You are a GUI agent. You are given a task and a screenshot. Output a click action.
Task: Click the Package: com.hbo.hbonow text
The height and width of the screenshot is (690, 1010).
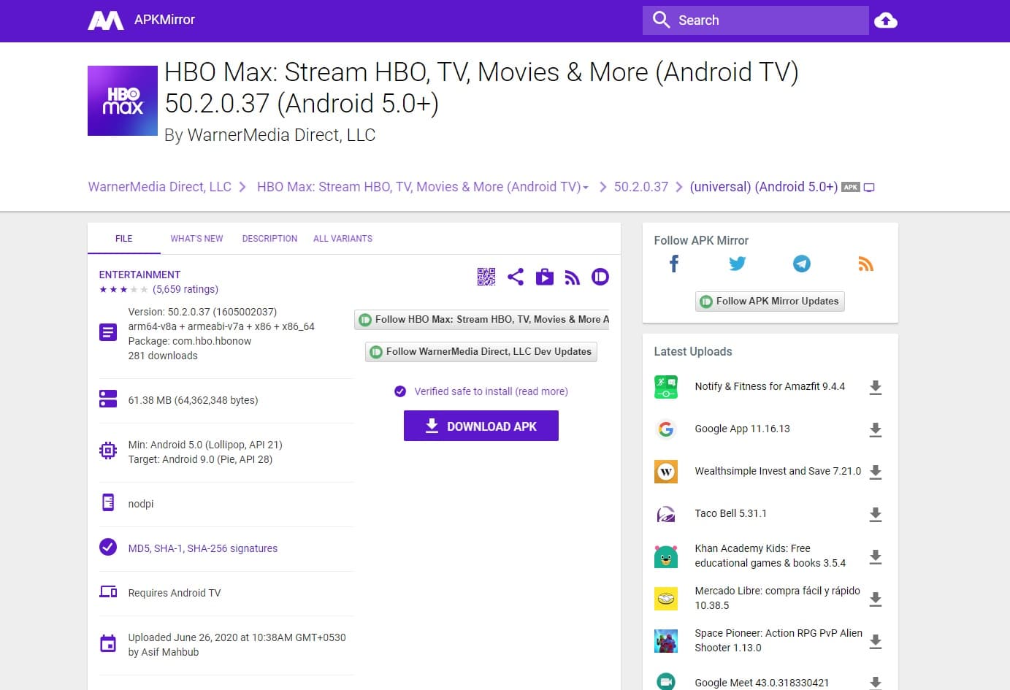point(190,341)
